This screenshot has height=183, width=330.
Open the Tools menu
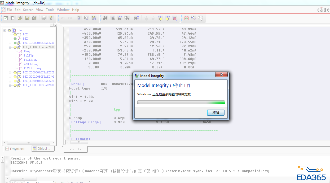point(50,10)
